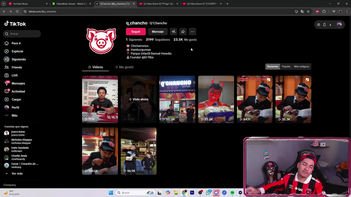
Task: Open Windows Start menu
Action: pyautogui.click(x=111, y=193)
